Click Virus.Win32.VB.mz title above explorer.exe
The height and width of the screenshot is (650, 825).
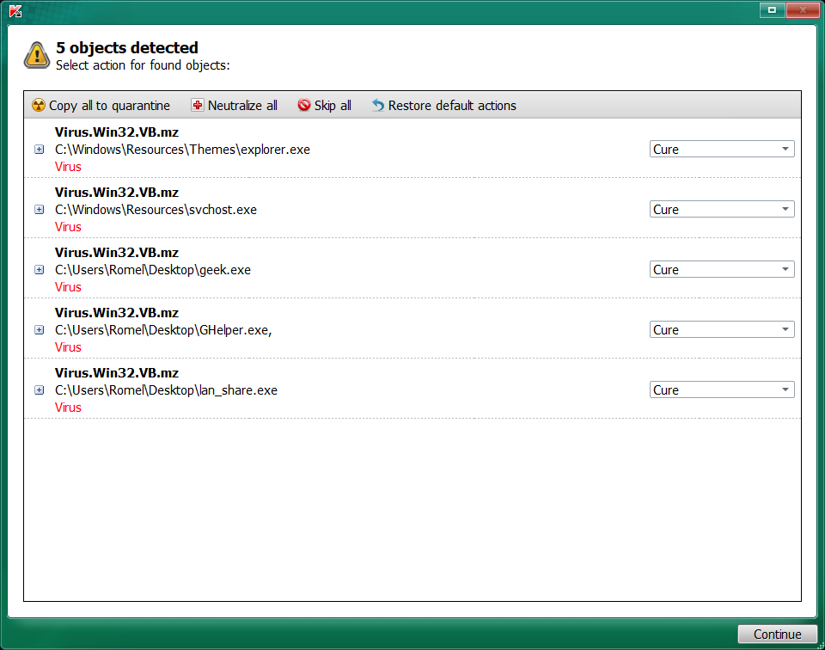117,132
